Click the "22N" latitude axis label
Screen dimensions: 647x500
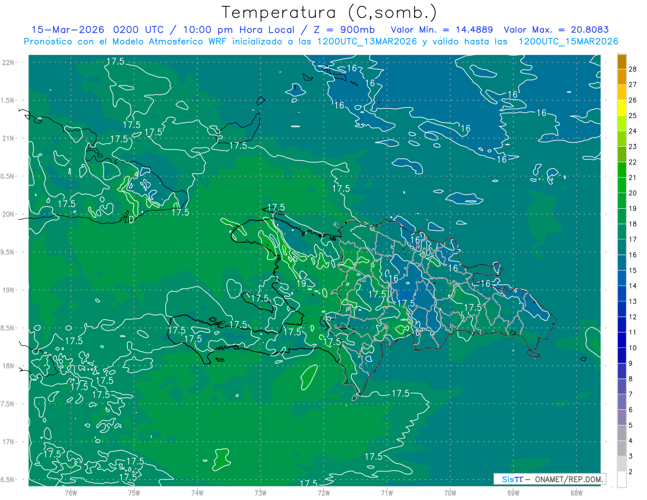click(x=8, y=63)
